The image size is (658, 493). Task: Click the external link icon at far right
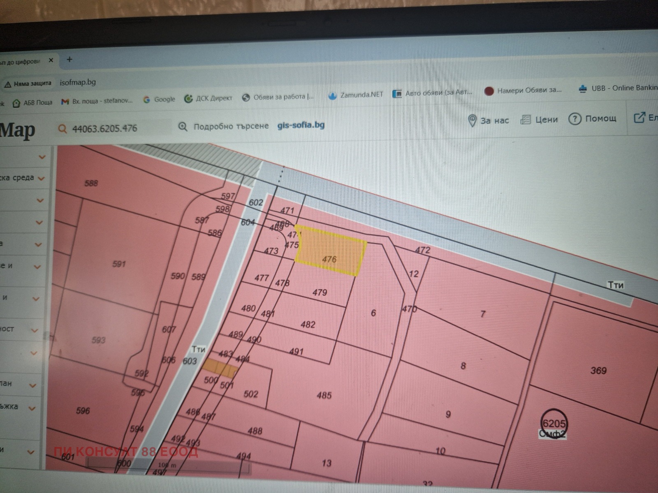[639, 118]
